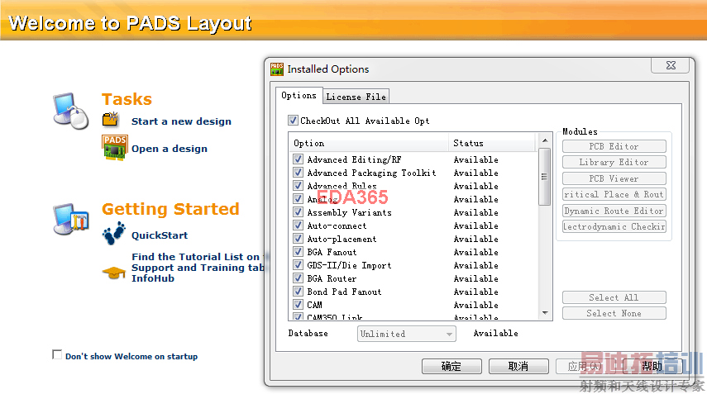Click the Status column header
707x394 pixels.
click(x=491, y=143)
